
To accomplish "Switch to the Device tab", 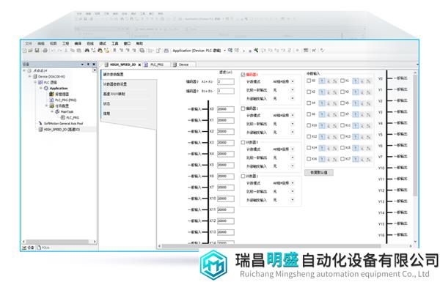I will pos(183,64).
